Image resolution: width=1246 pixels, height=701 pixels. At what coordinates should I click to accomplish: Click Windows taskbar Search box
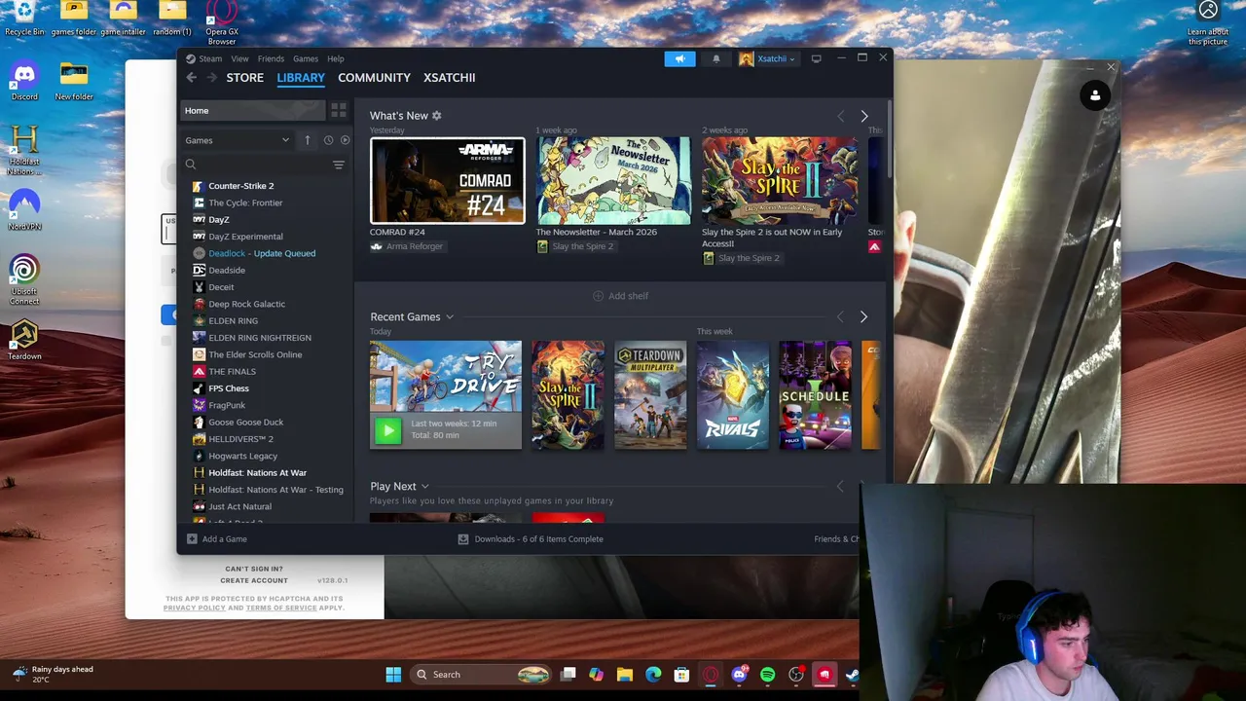tap(481, 675)
